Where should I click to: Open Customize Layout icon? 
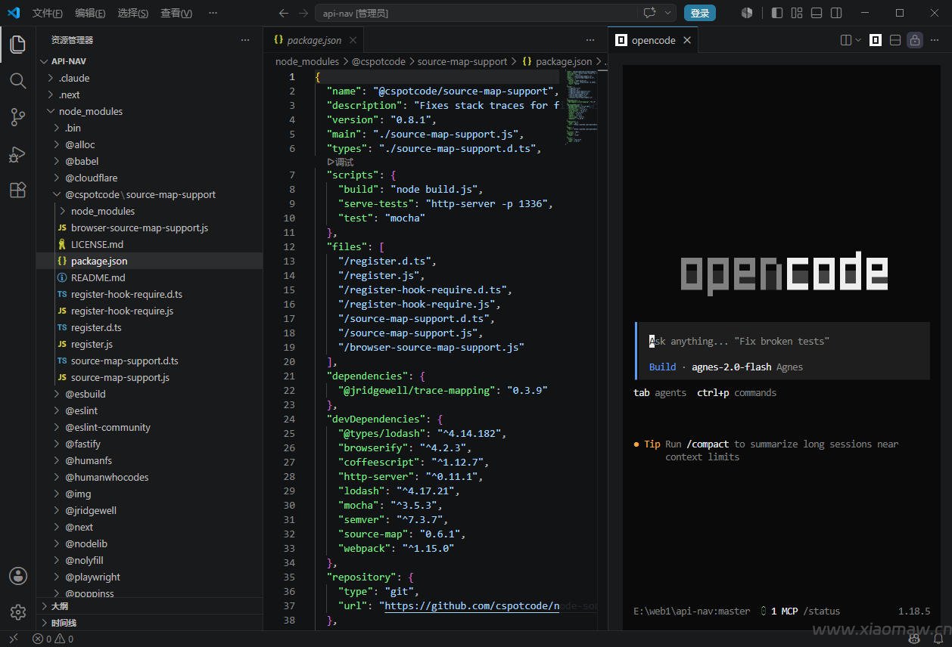tap(797, 13)
